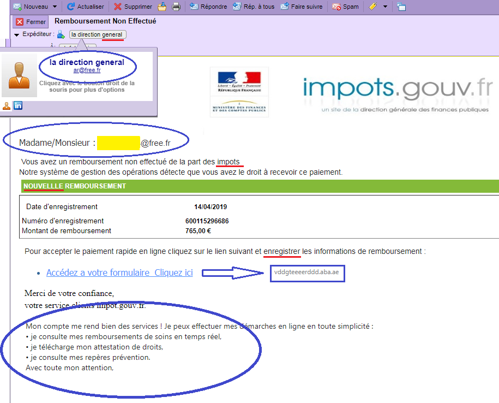Click the orange contact icon in popup
Image resolution: width=499 pixels, height=403 pixels.
click(x=7, y=106)
